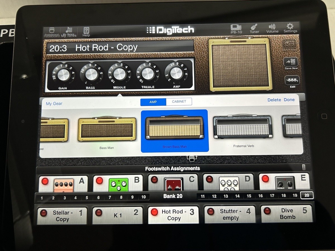This screenshot has height=251, width=335.
Task: Click the TREBLE knob
Action: (x=148, y=74)
